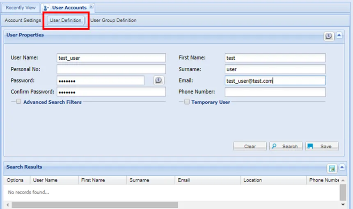
Task: Click the Clear button
Action: click(250, 146)
